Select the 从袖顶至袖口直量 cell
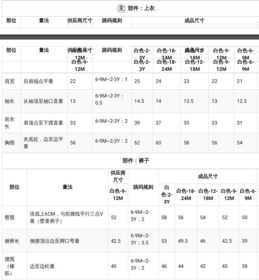 click(43, 101)
